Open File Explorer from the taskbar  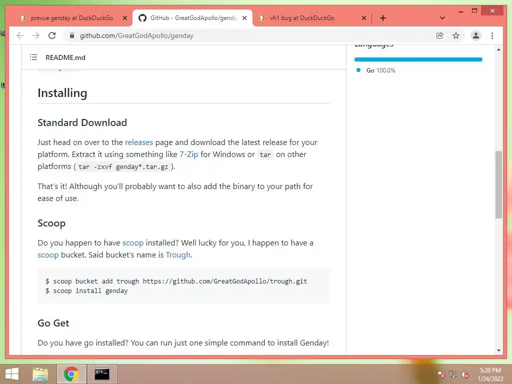click(x=40, y=374)
